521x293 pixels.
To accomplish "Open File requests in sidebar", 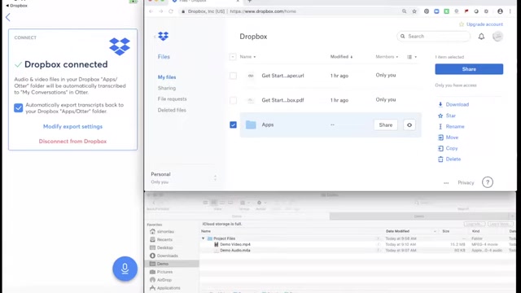I will pos(172,99).
